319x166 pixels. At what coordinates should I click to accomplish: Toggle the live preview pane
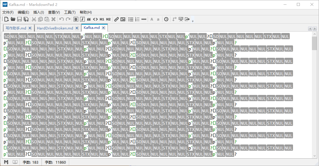pos(181,19)
